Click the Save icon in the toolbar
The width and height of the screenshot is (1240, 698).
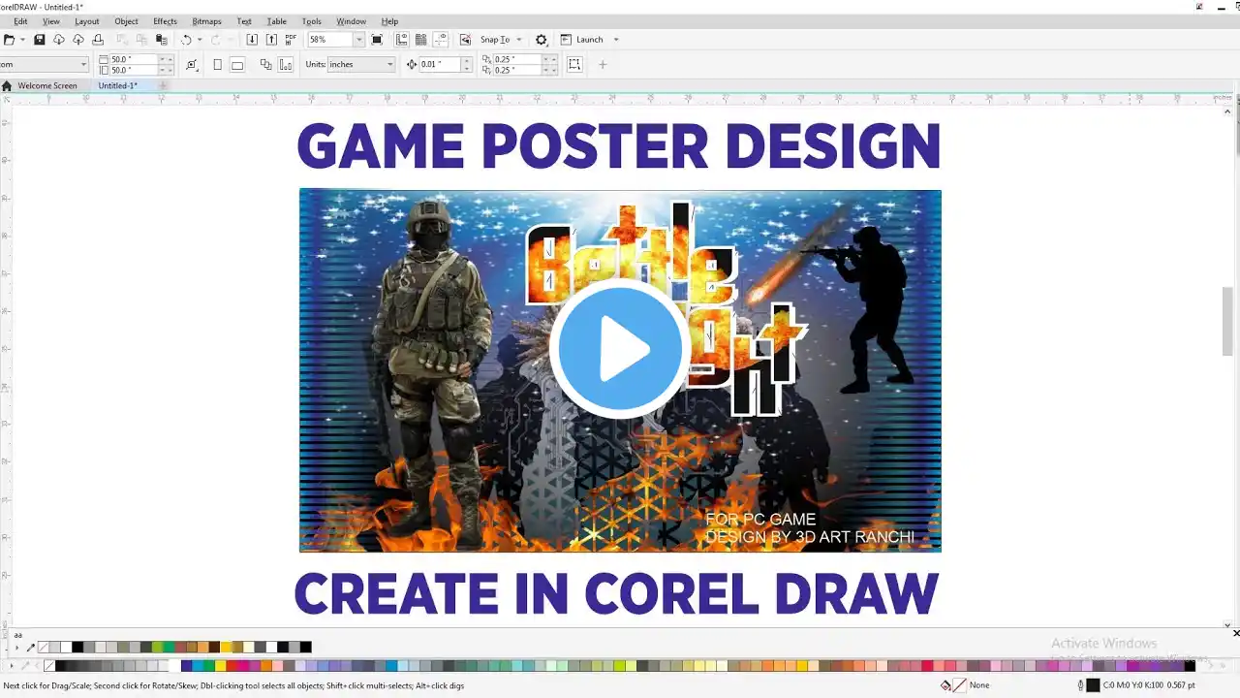(x=40, y=40)
